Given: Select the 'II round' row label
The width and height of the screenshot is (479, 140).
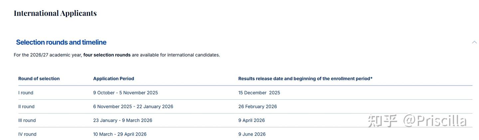Looking at the screenshot, I should tap(26, 107).
